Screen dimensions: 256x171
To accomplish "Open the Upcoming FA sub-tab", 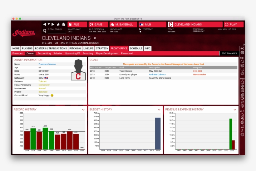I will 72,53.
